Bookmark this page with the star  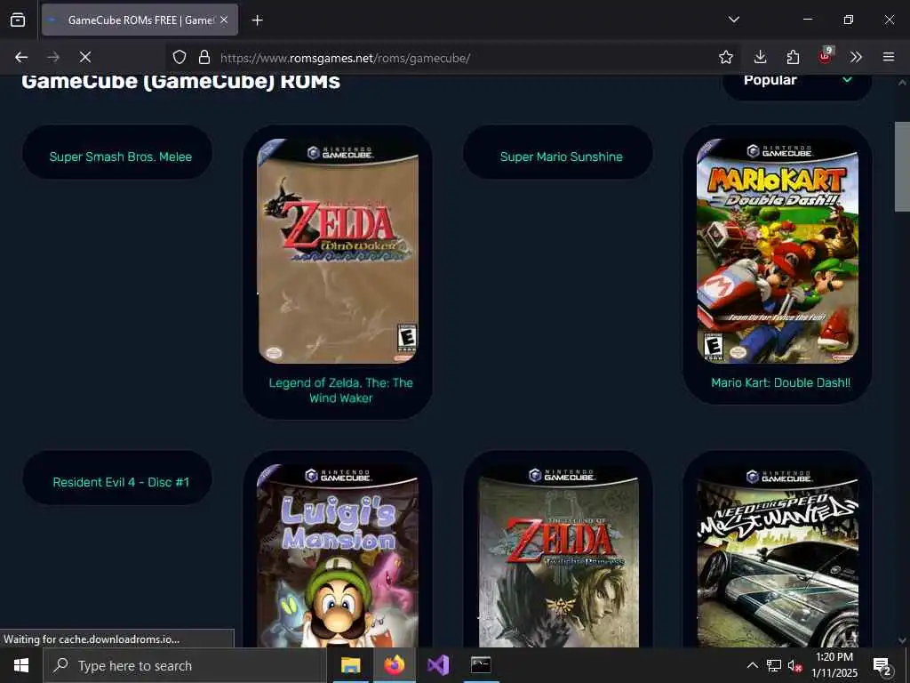click(725, 57)
